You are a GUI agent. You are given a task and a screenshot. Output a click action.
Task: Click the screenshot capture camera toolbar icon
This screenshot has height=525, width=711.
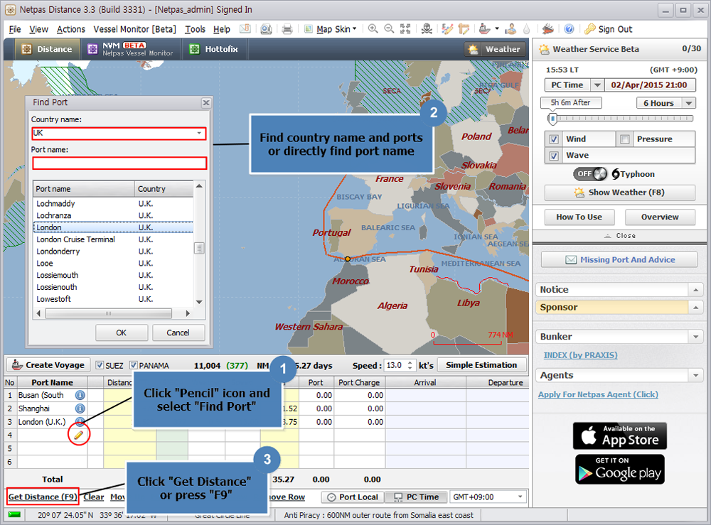coord(266,29)
